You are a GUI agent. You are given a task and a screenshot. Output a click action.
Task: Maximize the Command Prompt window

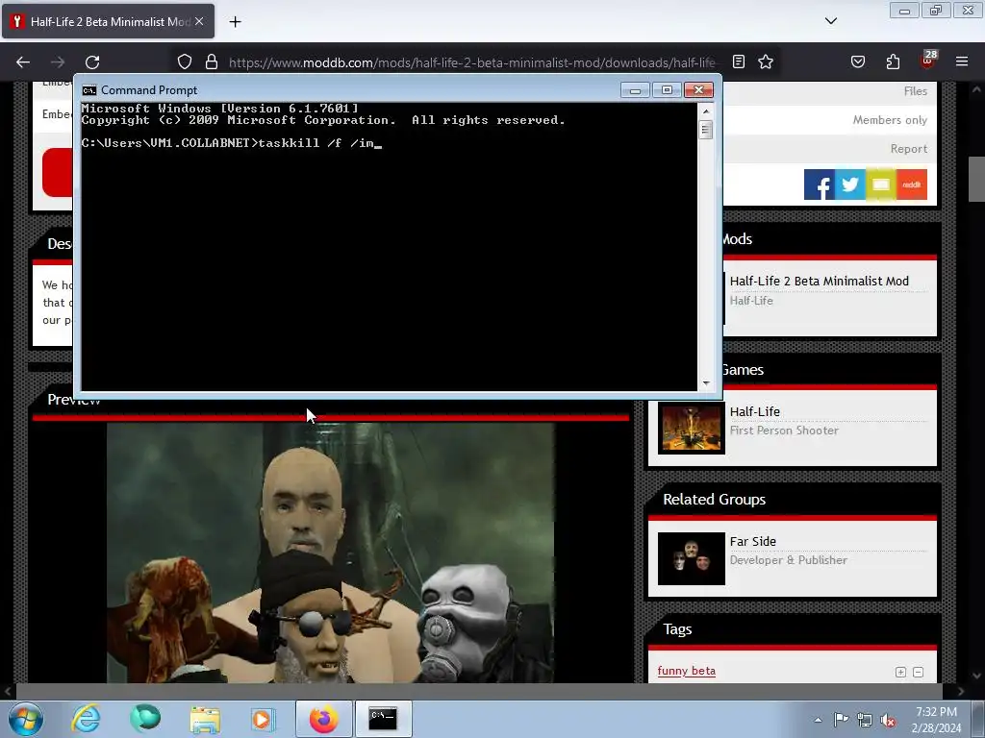coord(667,90)
